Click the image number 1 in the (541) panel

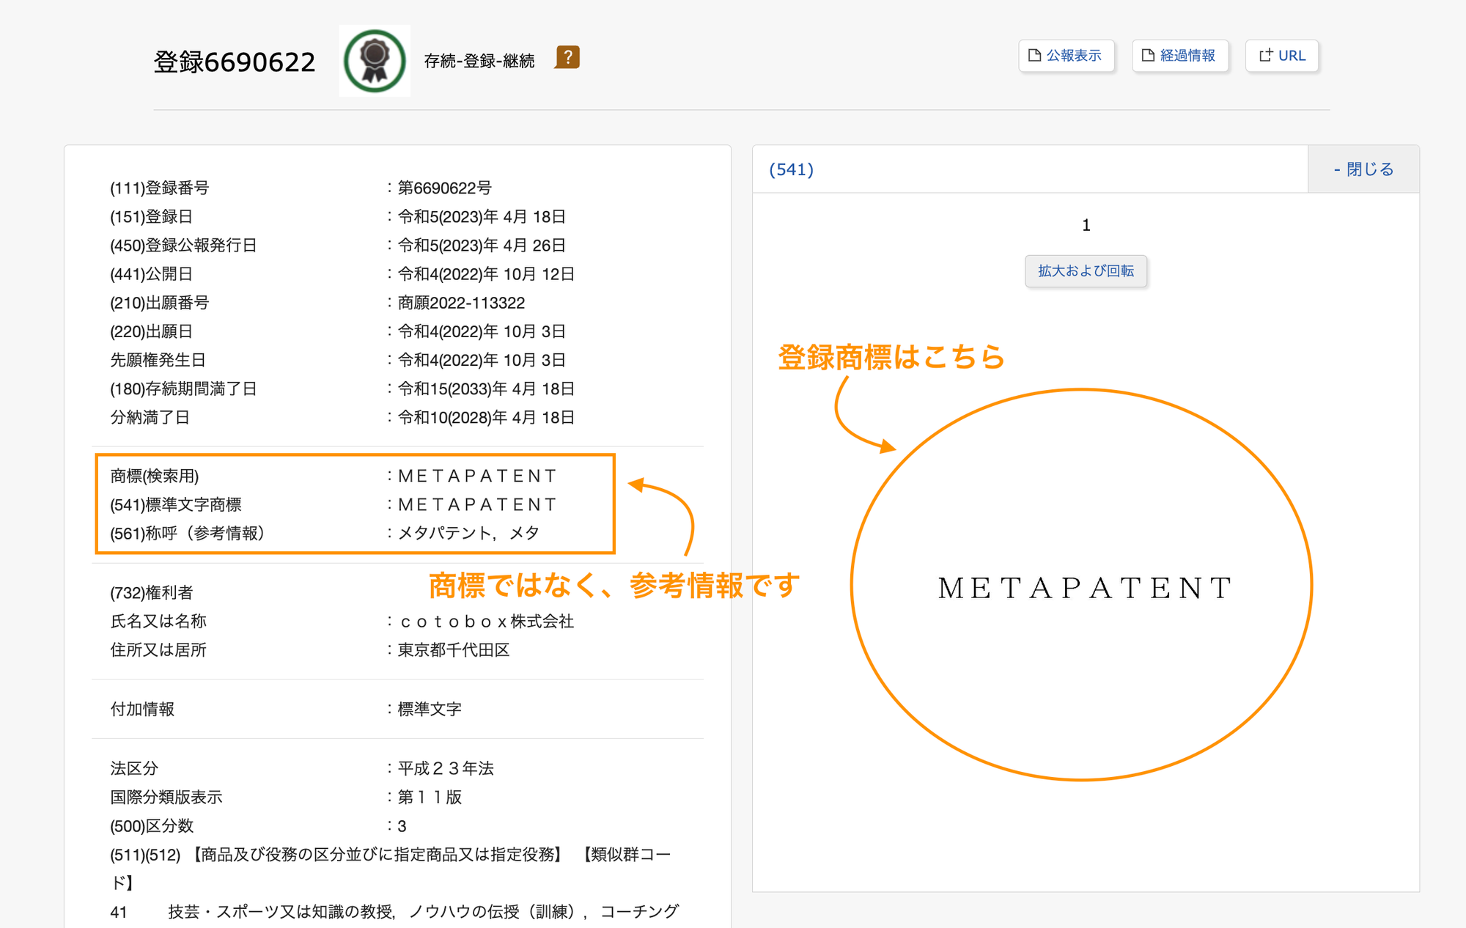[1086, 226]
